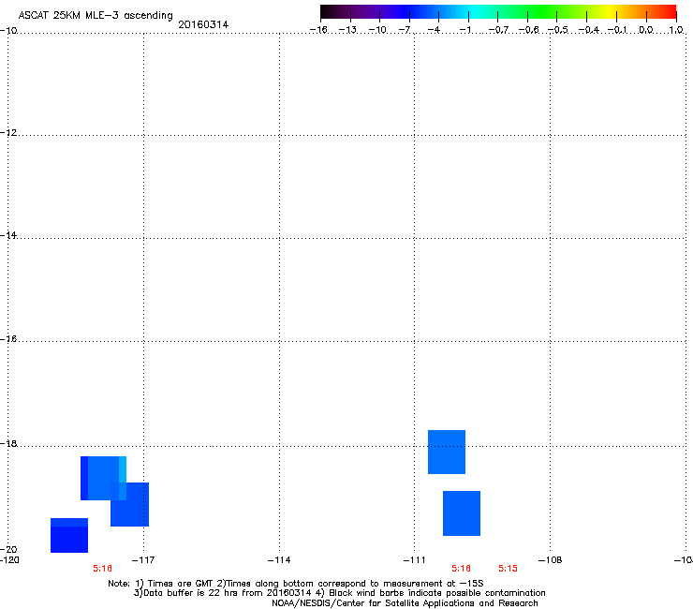Click the -120 longitude axis label

pyautogui.click(x=9, y=560)
